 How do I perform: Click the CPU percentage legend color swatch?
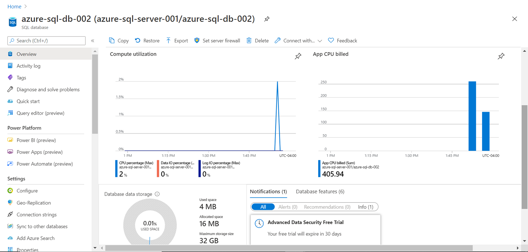tap(116, 169)
